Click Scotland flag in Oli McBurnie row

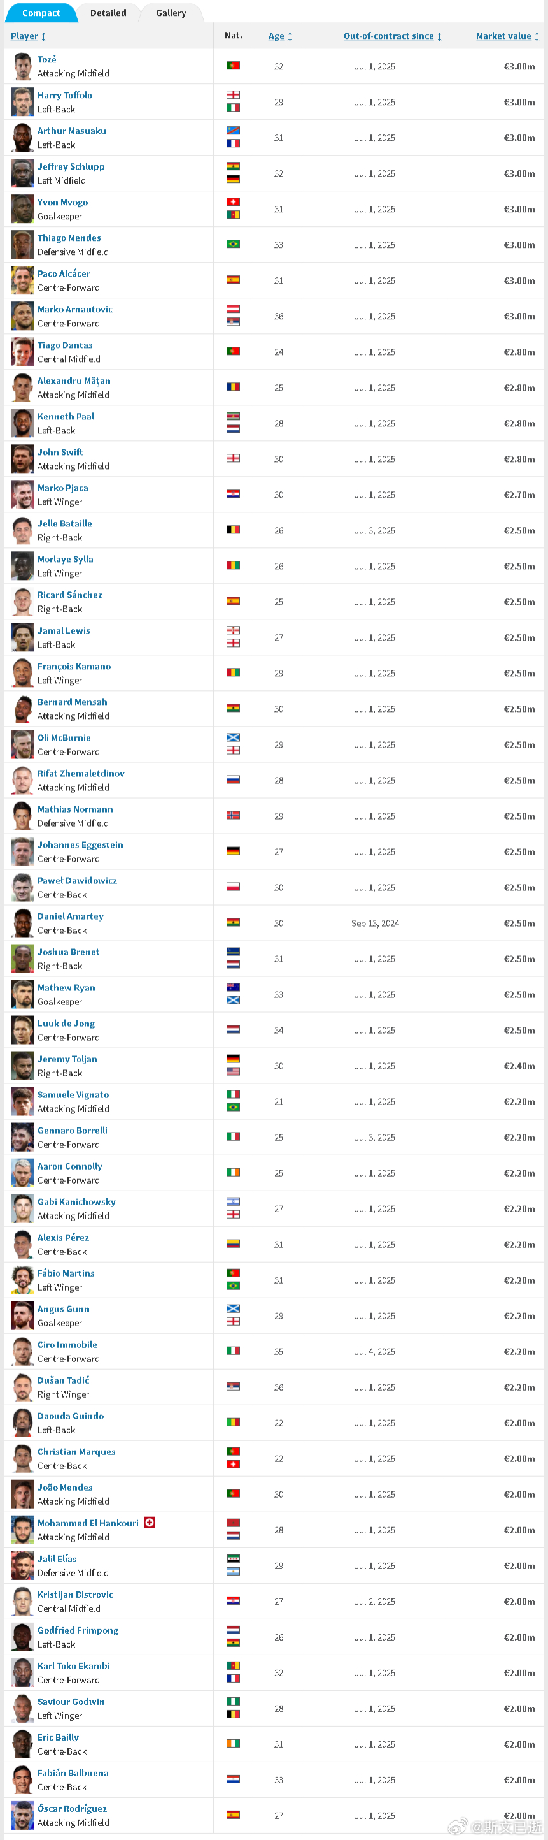(x=232, y=737)
